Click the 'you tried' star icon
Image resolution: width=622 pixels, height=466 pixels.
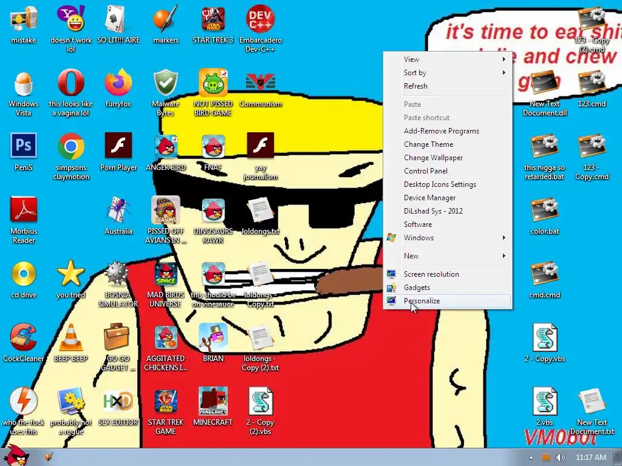tap(70, 274)
